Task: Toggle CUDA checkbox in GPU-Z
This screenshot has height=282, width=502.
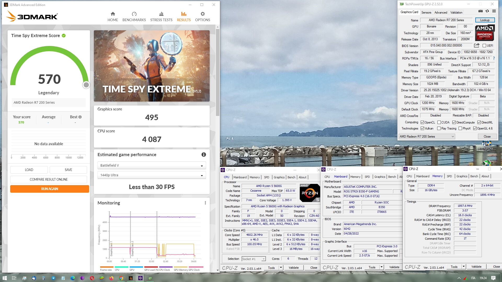Action: (439, 122)
